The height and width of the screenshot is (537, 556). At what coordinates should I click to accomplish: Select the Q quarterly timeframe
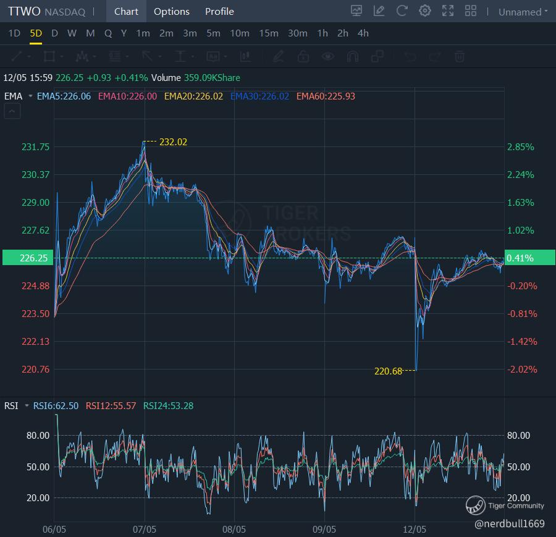click(108, 33)
